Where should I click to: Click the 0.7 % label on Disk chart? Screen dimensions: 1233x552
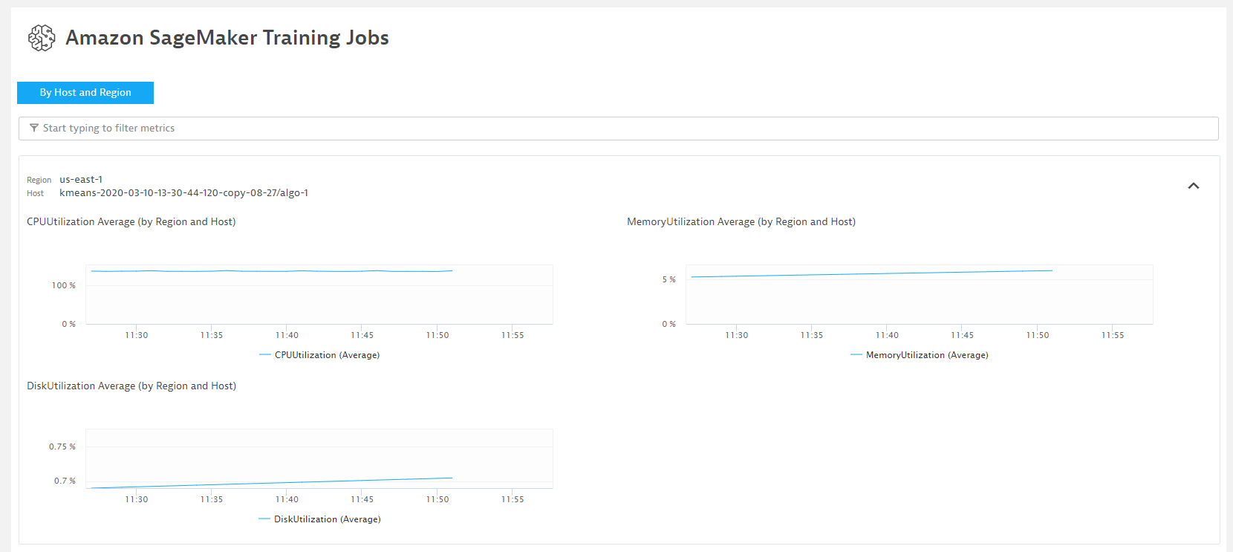point(65,481)
